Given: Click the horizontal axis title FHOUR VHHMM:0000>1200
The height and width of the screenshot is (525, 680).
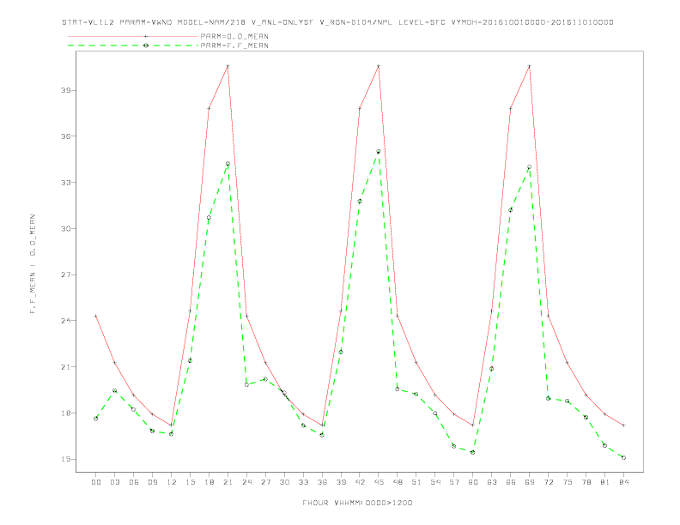Looking at the screenshot, I should 357,503.
